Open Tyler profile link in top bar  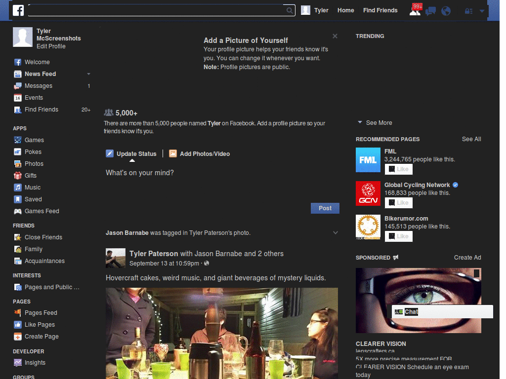(321, 10)
